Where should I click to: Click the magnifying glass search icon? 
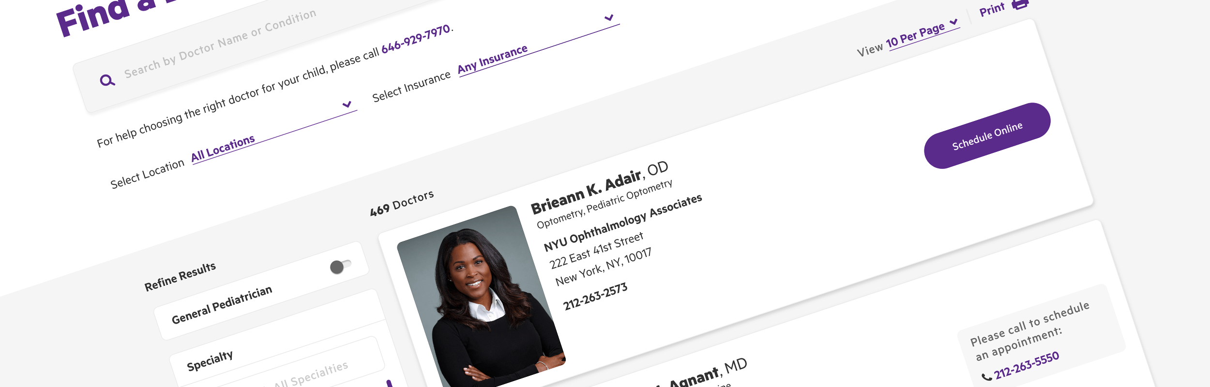tap(107, 80)
